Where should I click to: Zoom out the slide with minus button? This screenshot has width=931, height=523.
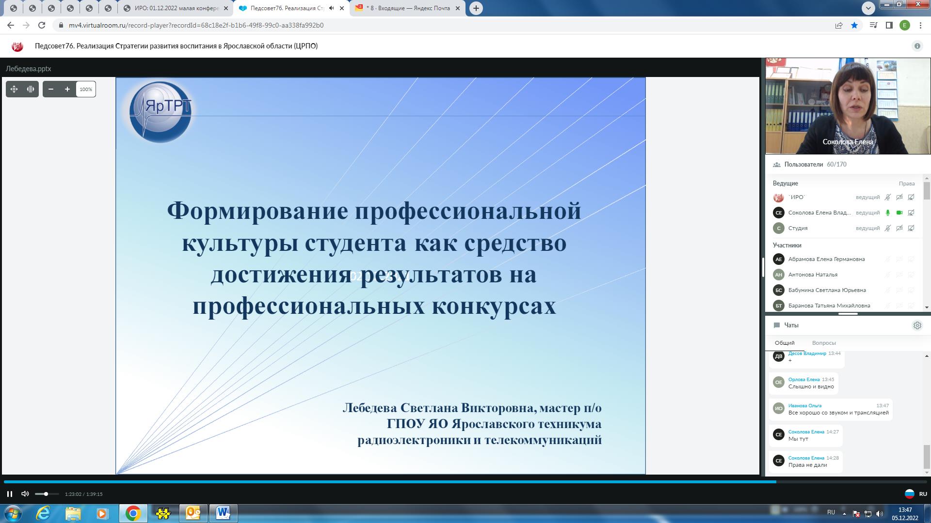51,89
